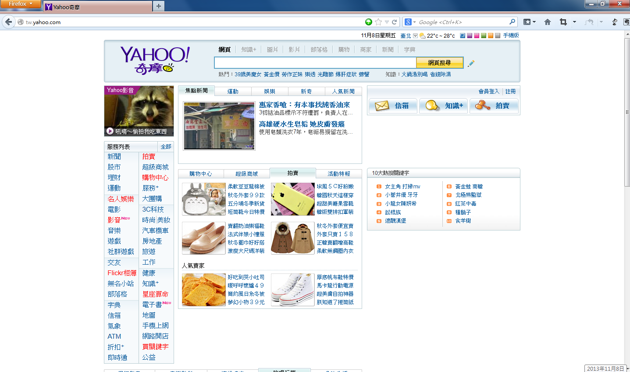Expand the crop tool dropdown arrow
This screenshot has width=630, height=372.
(x=574, y=22)
